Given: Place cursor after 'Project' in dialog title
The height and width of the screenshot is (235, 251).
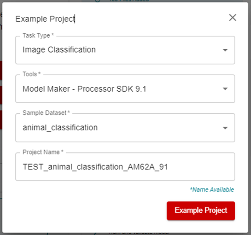Looking at the screenshot, I should coord(75,19).
